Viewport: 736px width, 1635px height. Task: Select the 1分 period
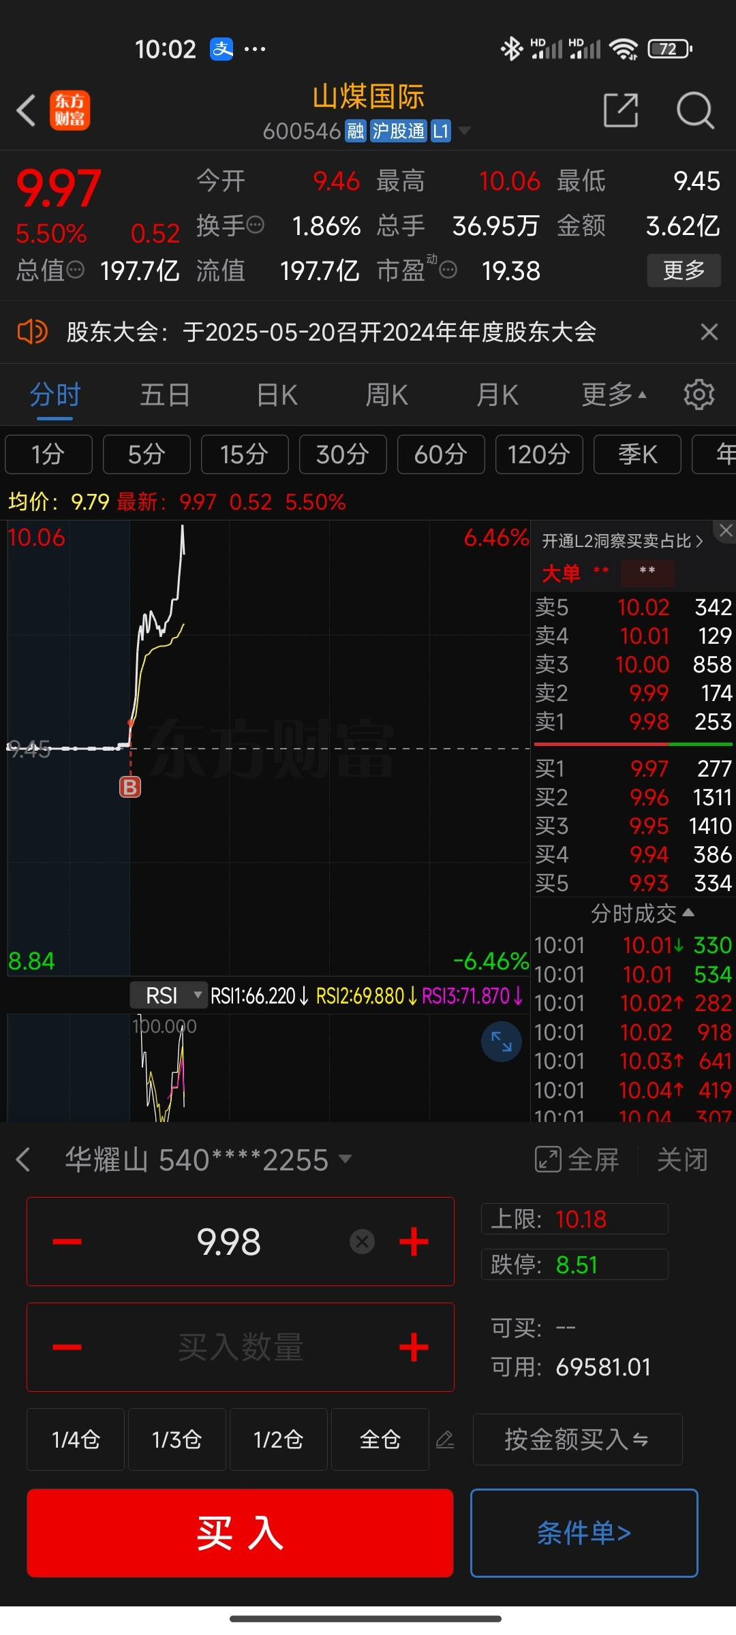(x=48, y=454)
